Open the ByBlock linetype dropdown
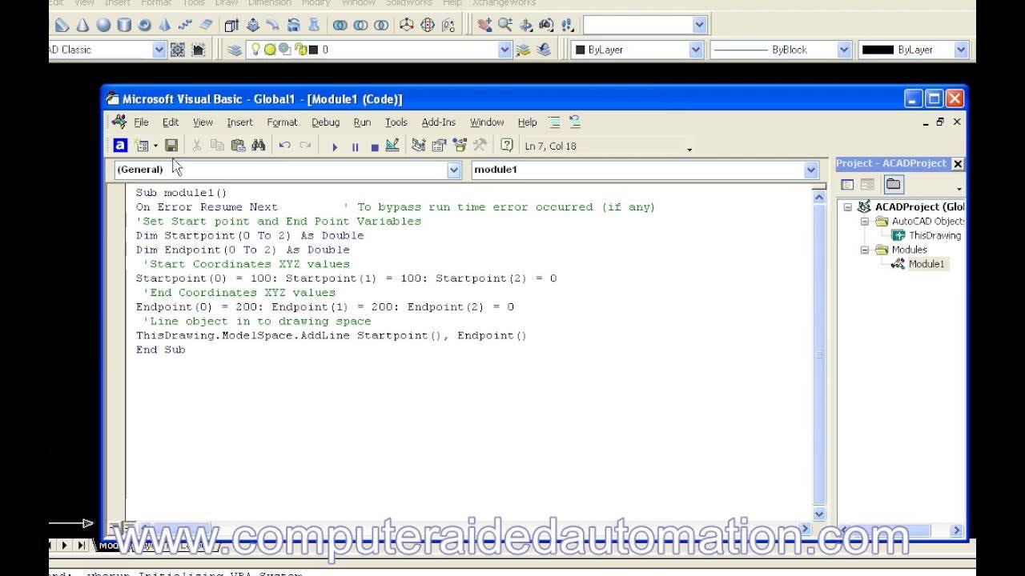 (x=844, y=50)
